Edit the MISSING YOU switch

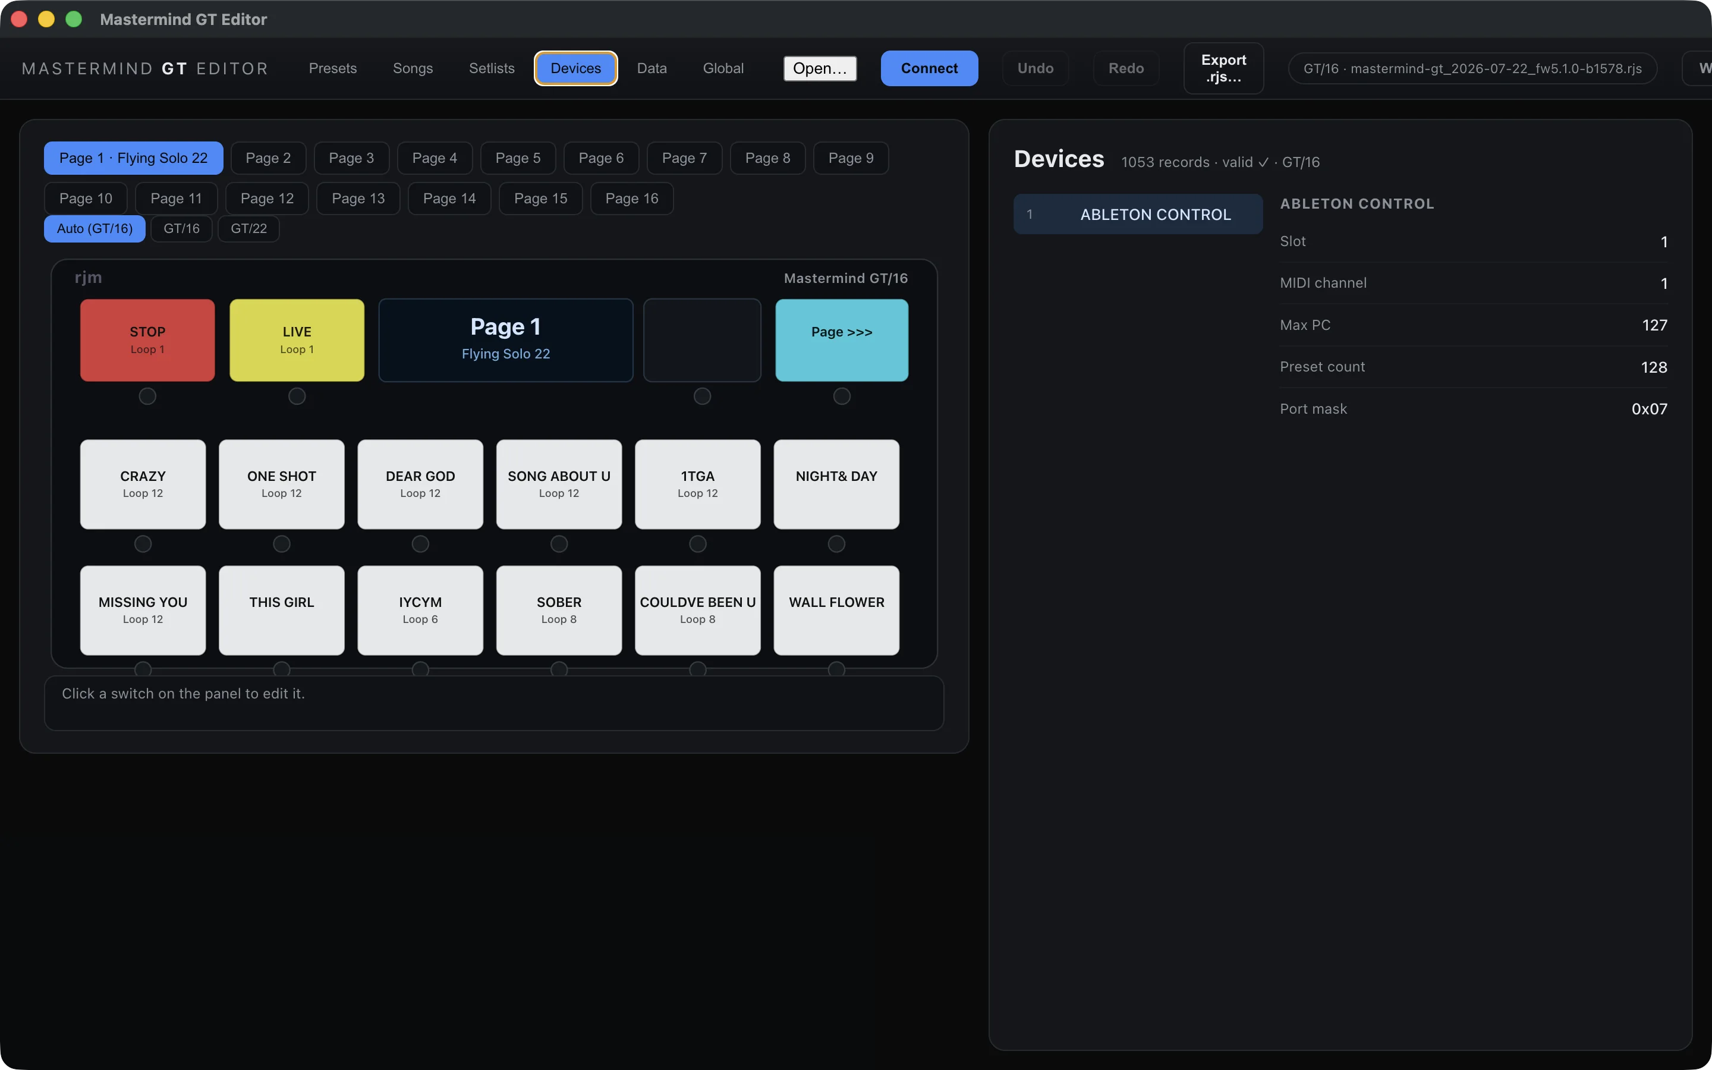(143, 610)
